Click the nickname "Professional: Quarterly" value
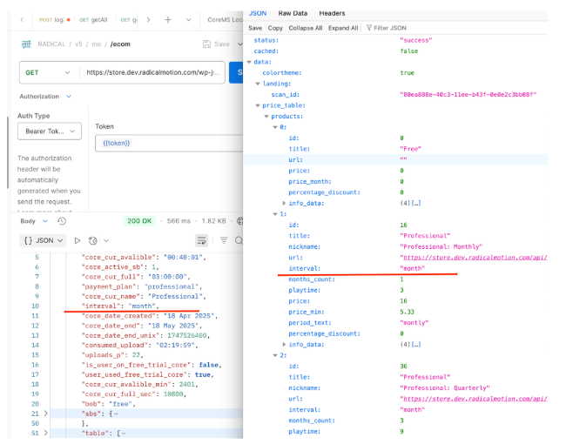Image resolution: width=573 pixels, height=444 pixels. [445, 388]
